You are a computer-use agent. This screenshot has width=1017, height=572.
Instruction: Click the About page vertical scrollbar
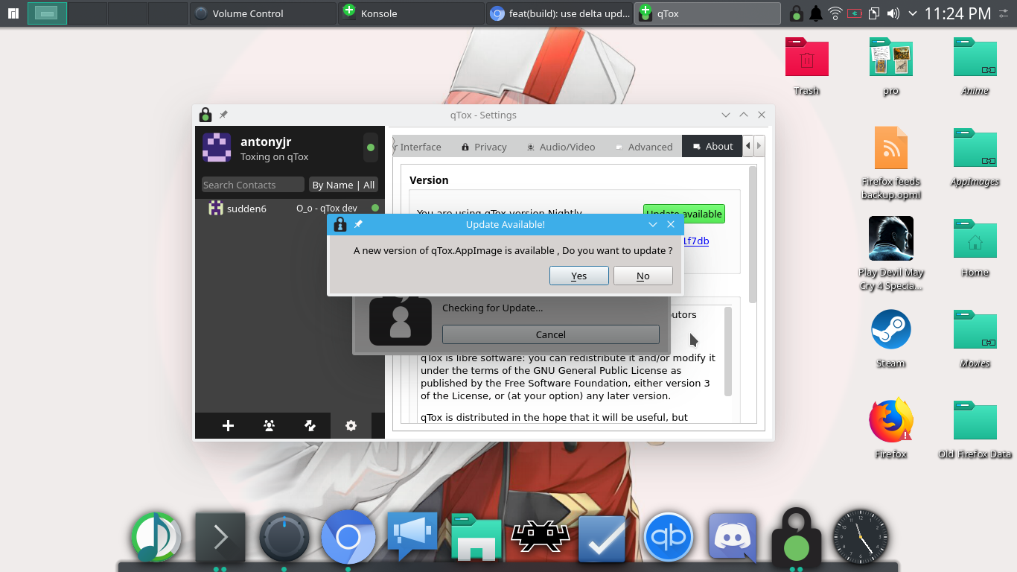tap(753, 234)
